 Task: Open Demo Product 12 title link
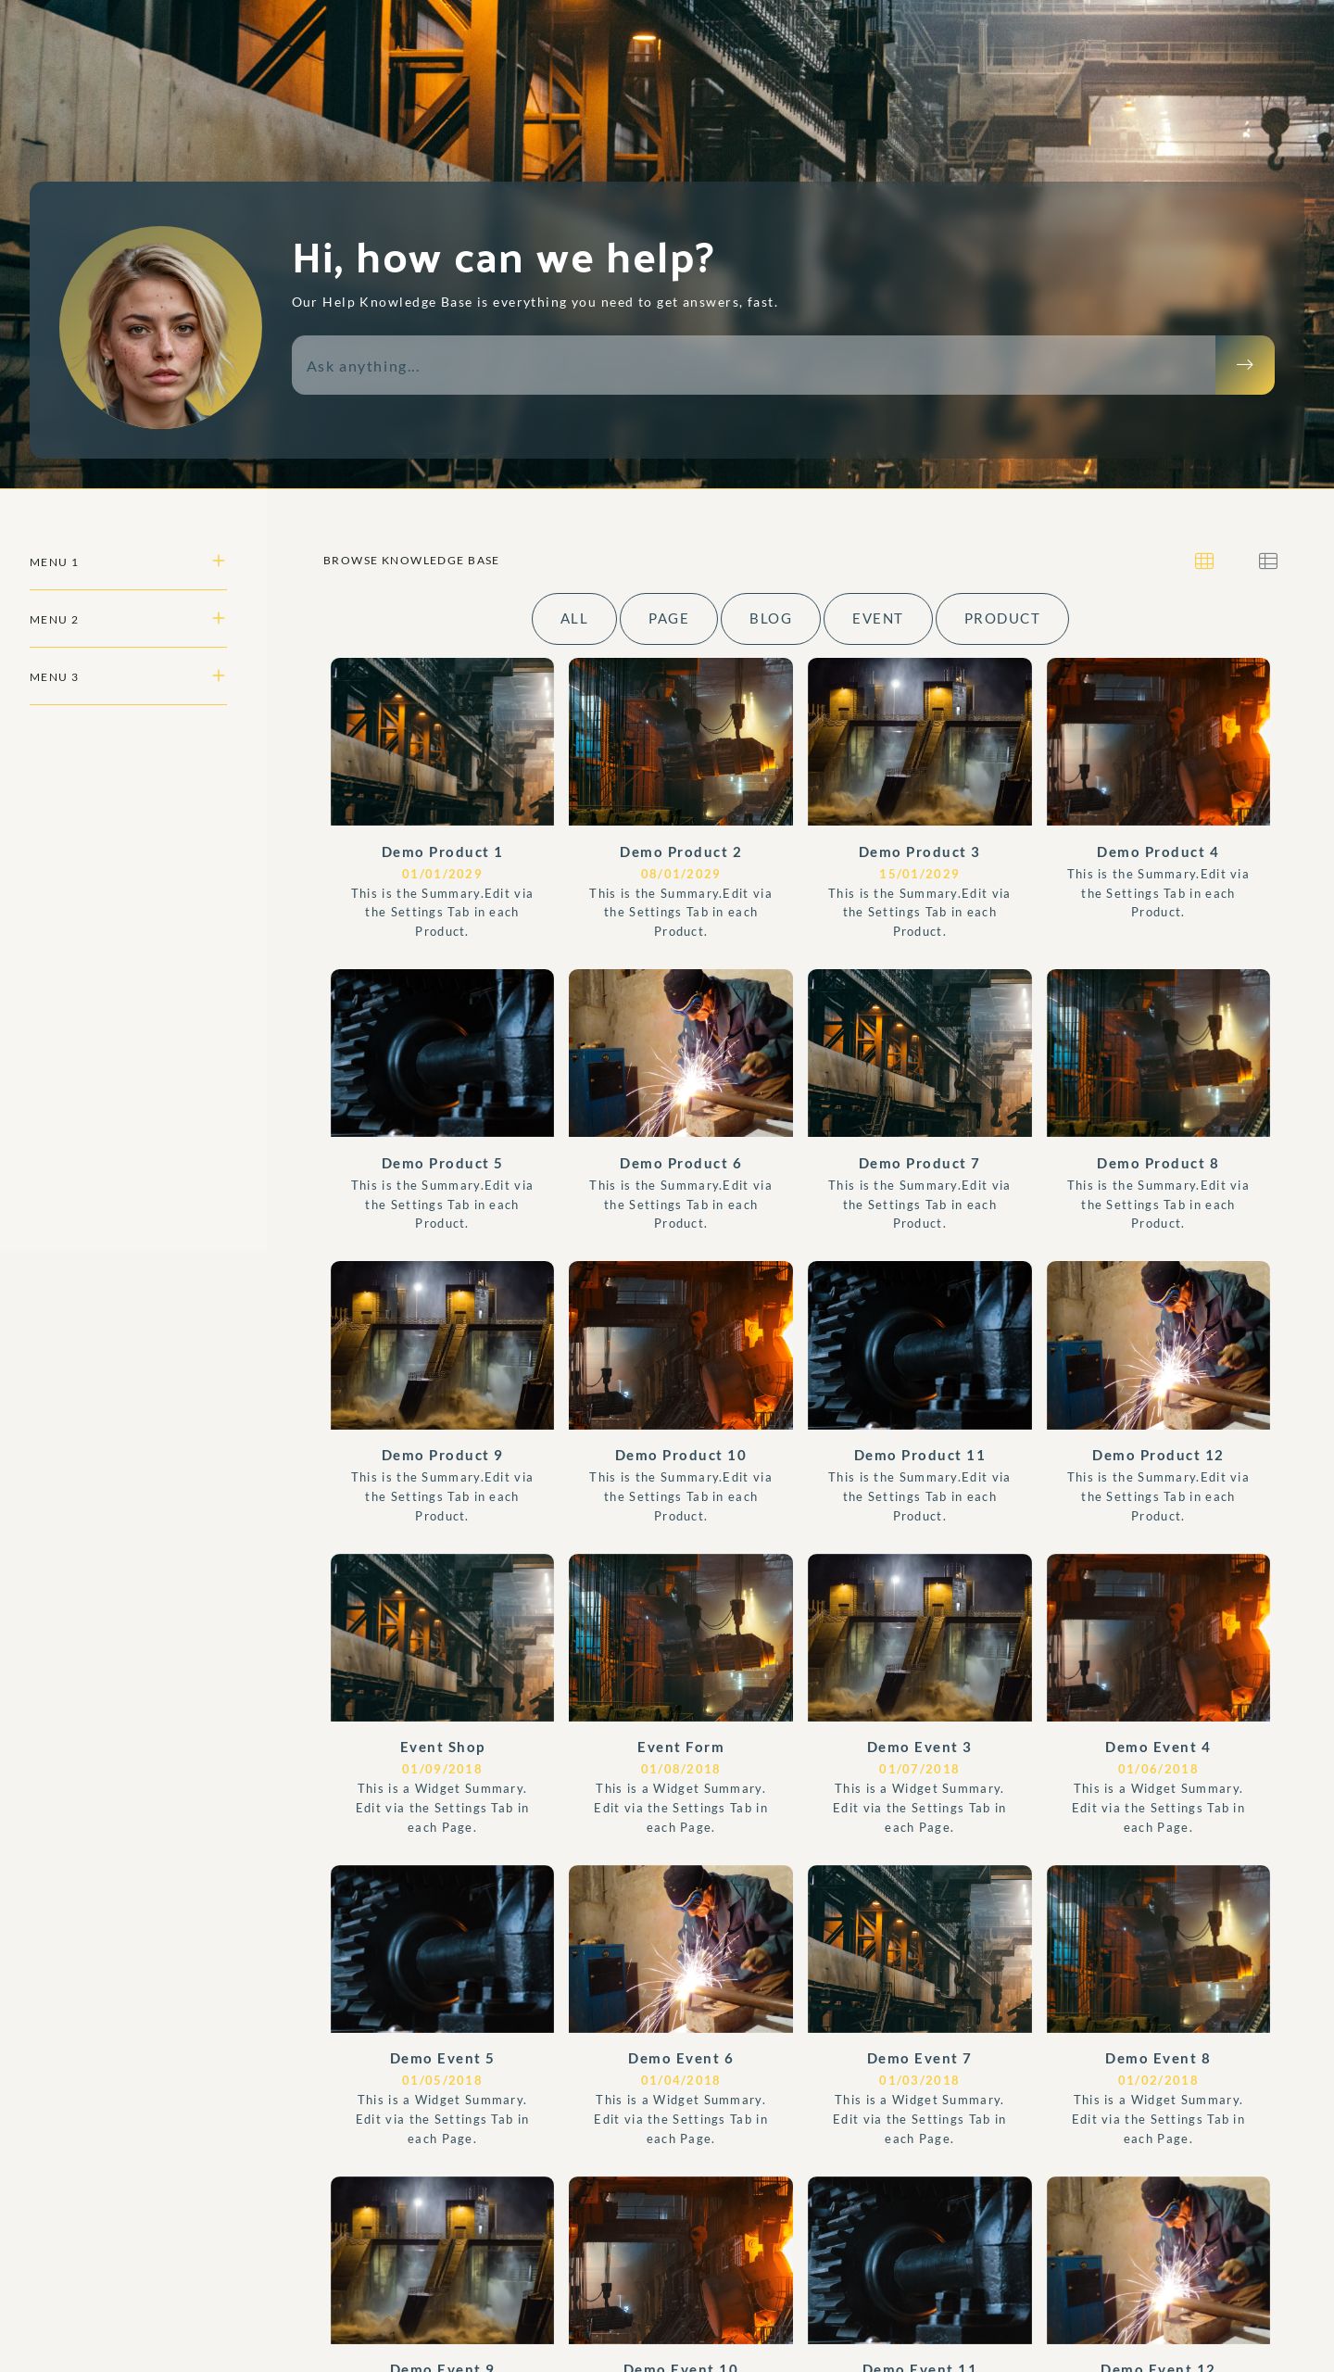click(1157, 1456)
